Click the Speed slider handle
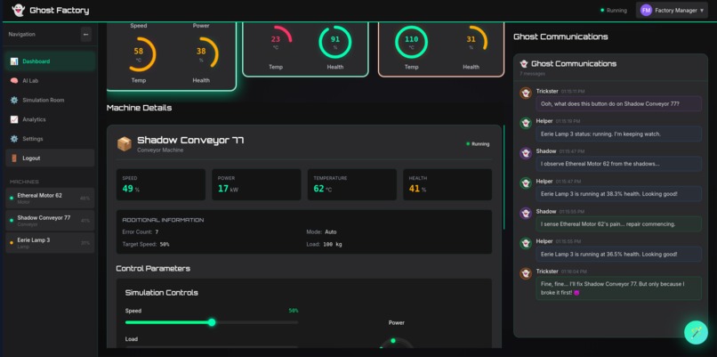The image size is (717, 357). (x=212, y=322)
